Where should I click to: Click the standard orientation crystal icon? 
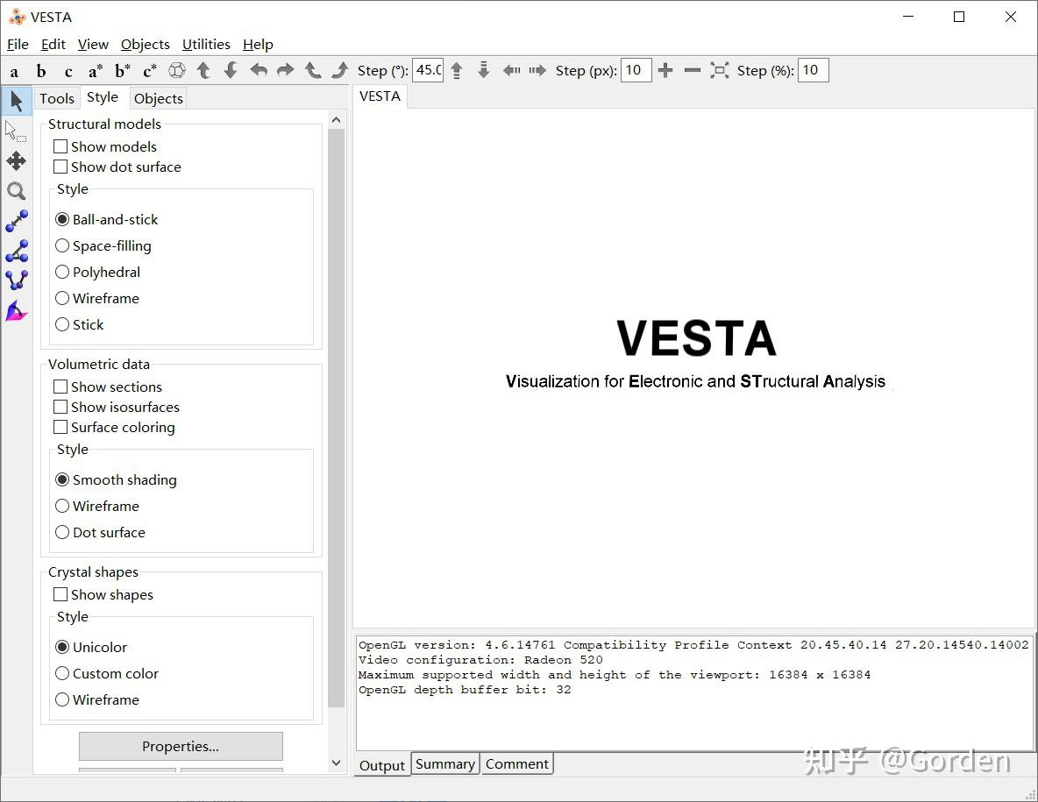tap(177, 71)
